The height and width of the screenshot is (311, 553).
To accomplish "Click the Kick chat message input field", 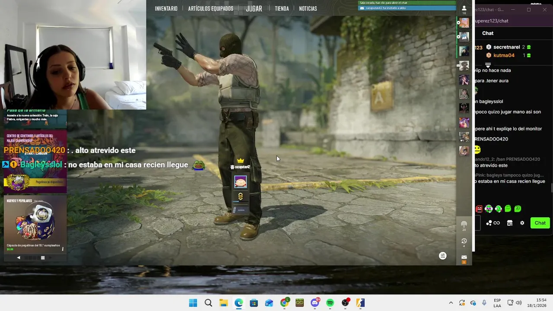I will click(477, 223).
